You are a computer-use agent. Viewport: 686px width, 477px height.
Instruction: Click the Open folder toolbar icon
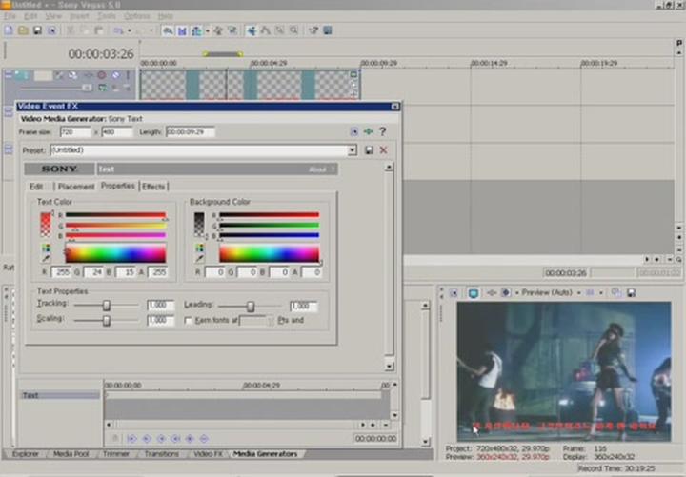(x=23, y=30)
